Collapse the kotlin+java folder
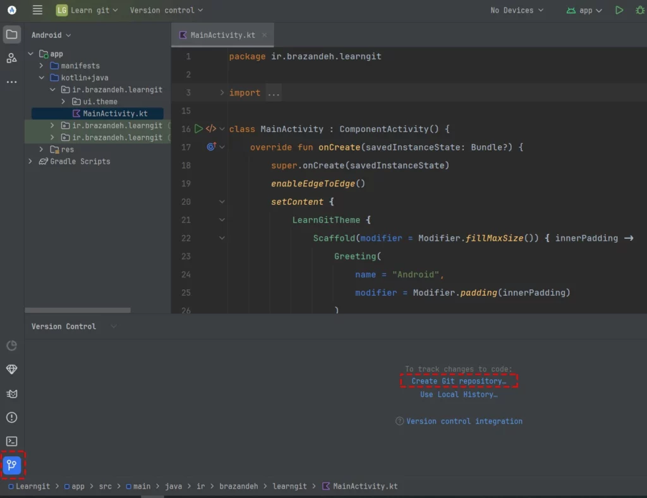Viewport: 647px width, 498px height. pyautogui.click(x=41, y=78)
